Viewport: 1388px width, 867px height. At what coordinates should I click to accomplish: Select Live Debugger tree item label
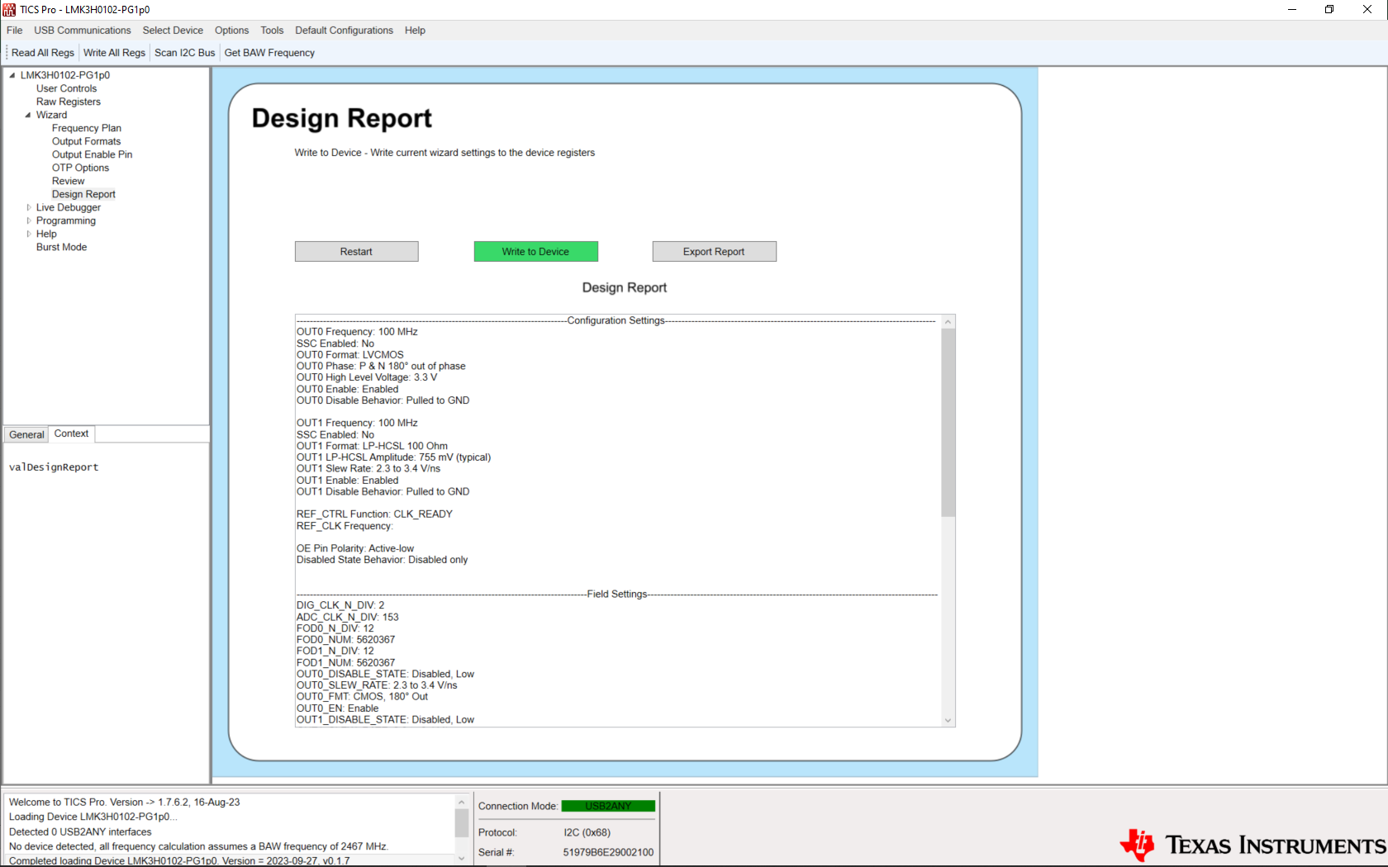click(69, 207)
